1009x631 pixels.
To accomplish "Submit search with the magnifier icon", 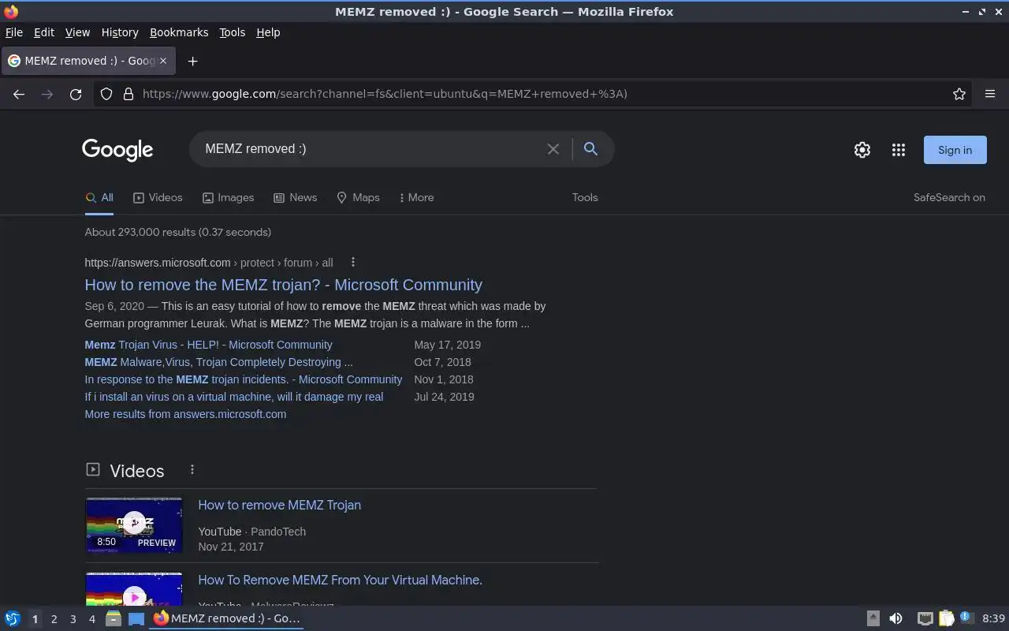I will pos(590,148).
